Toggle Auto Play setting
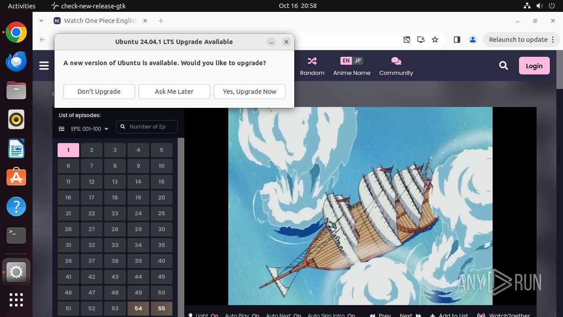Image resolution: width=563 pixels, height=317 pixels. coord(242,315)
